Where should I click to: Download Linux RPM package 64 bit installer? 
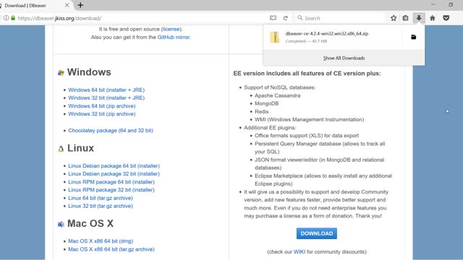pos(111,182)
